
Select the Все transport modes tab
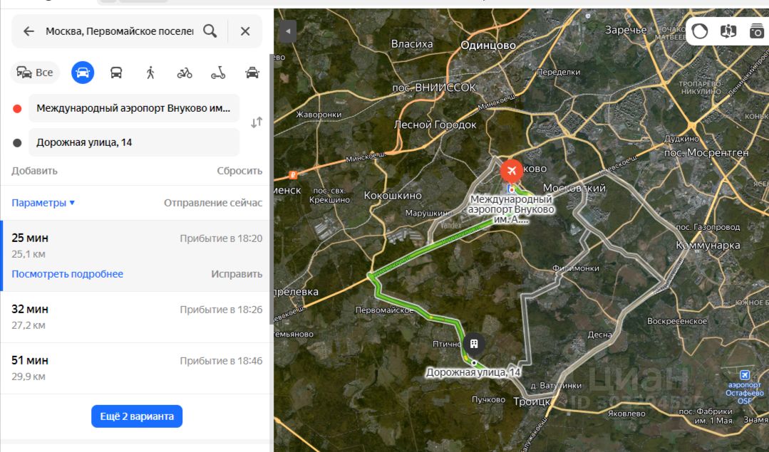[35, 73]
